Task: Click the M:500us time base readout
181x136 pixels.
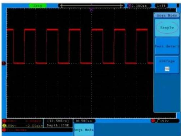Action: point(84,121)
